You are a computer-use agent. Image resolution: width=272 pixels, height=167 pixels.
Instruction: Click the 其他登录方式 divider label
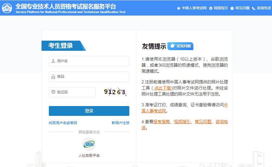pos(89,132)
